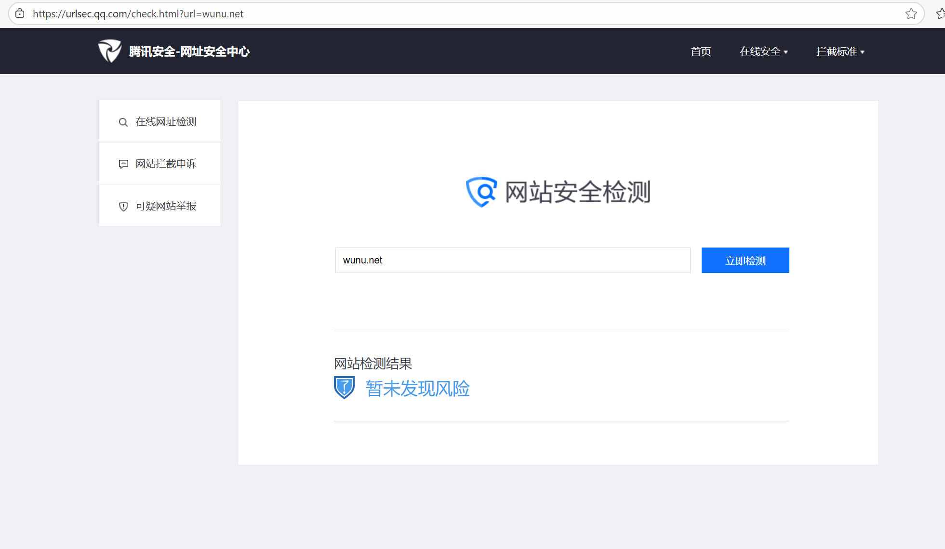Image resolution: width=945 pixels, height=549 pixels.
Task: Click the magnifier icon beside 在线网址检测
Action: pyautogui.click(x=123, y=122)
